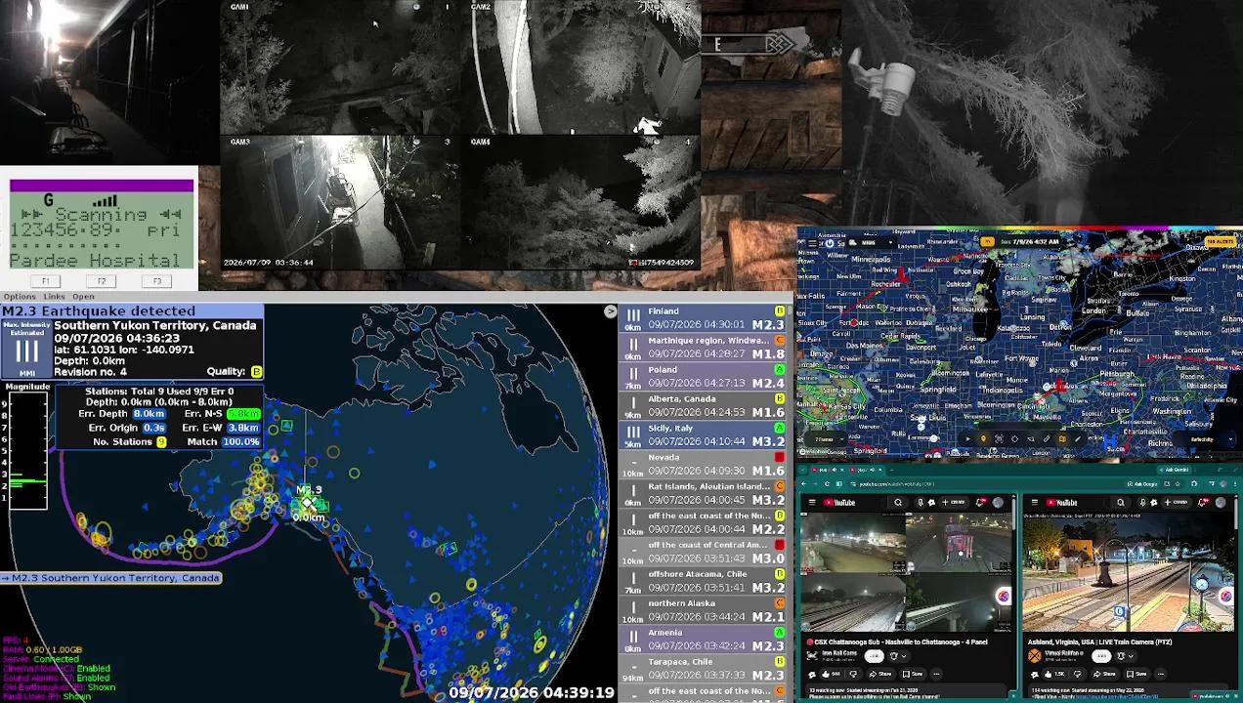1243x703 pixels.
Task: Expand the Reflectivity product dropdown
Action: pos(1213,439)
